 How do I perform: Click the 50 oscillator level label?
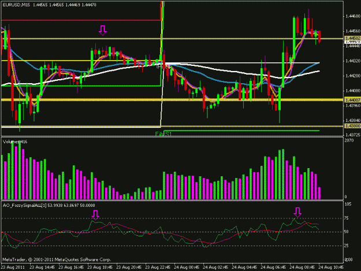pyautogui.click(x=346, y=232)
